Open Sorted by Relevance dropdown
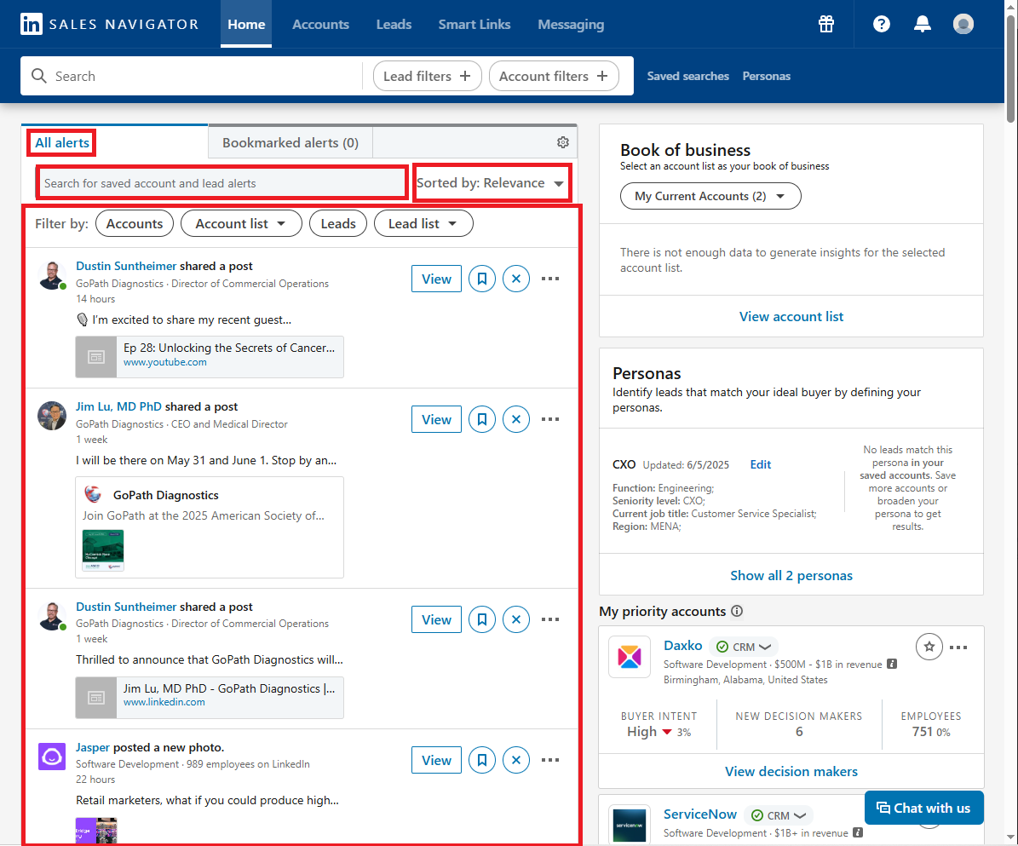 point(492,183)
